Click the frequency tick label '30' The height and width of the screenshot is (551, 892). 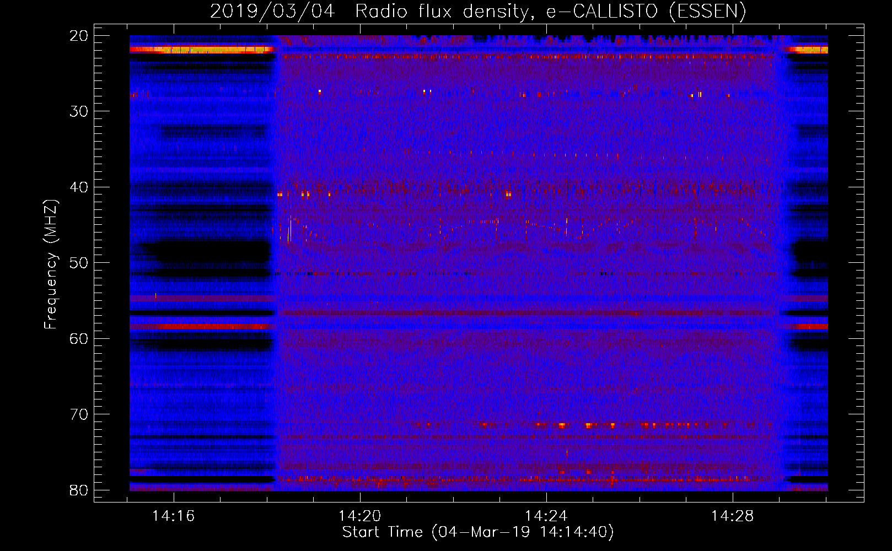tap(79, 111)
